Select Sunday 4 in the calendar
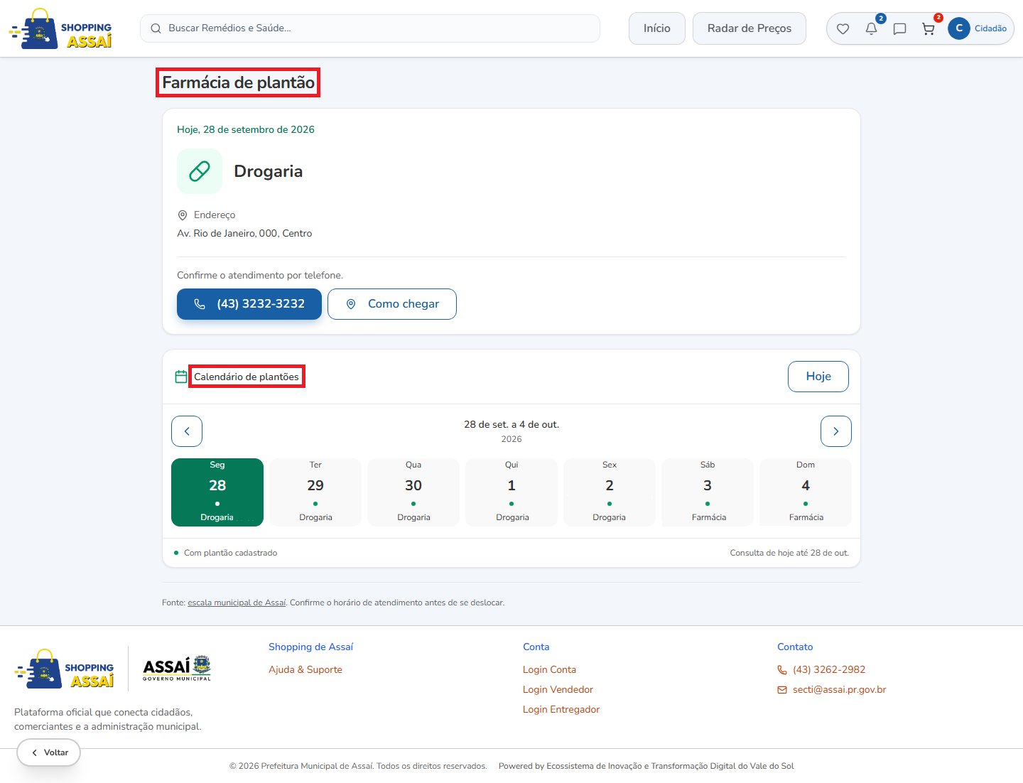1023x783 pixels. tap(806, 492)
